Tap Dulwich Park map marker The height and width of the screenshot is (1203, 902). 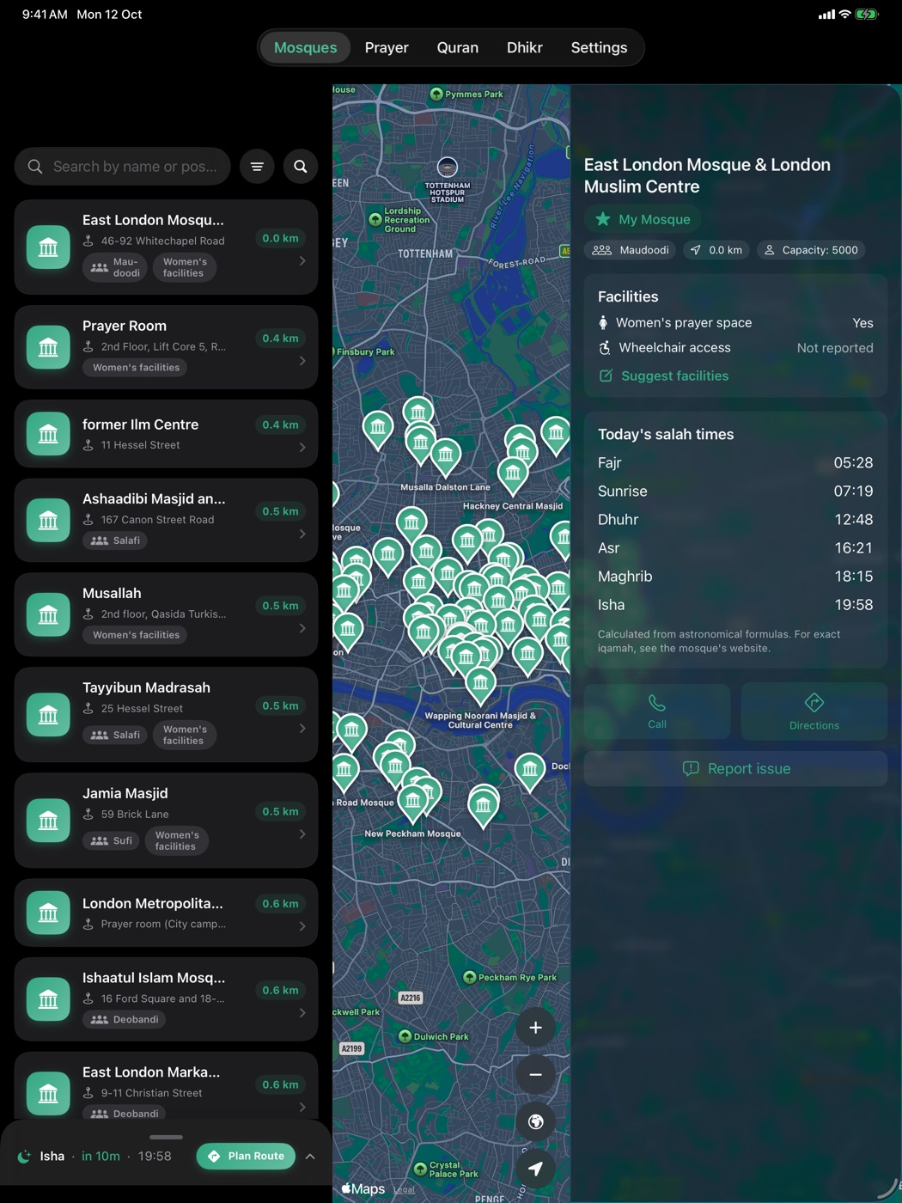(405, 1036)
